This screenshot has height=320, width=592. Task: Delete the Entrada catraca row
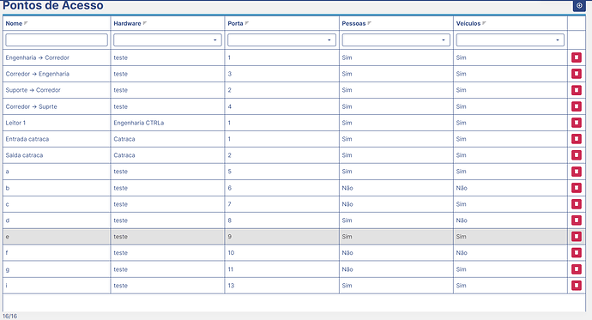[577, 139]
